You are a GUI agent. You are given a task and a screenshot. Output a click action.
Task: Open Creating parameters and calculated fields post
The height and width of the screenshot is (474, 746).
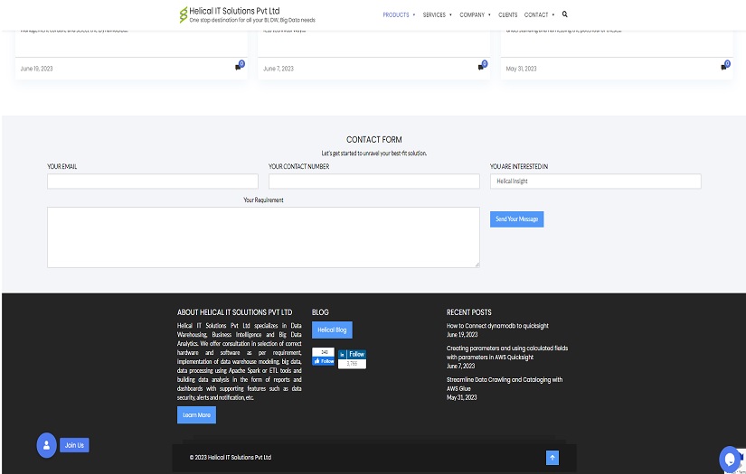coord(507,352)
